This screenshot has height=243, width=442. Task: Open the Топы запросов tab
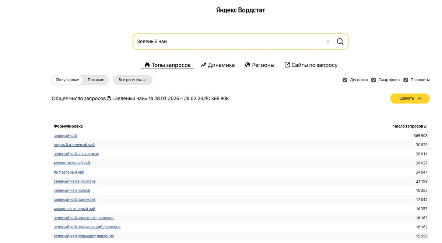(167, 65)
